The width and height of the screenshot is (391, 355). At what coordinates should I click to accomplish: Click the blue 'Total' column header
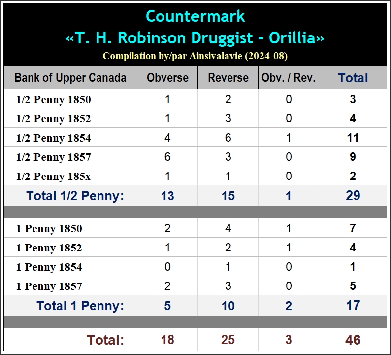[x=353, y=77]
